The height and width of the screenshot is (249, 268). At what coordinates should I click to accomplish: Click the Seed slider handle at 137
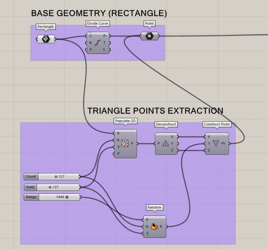pos(50,187)
